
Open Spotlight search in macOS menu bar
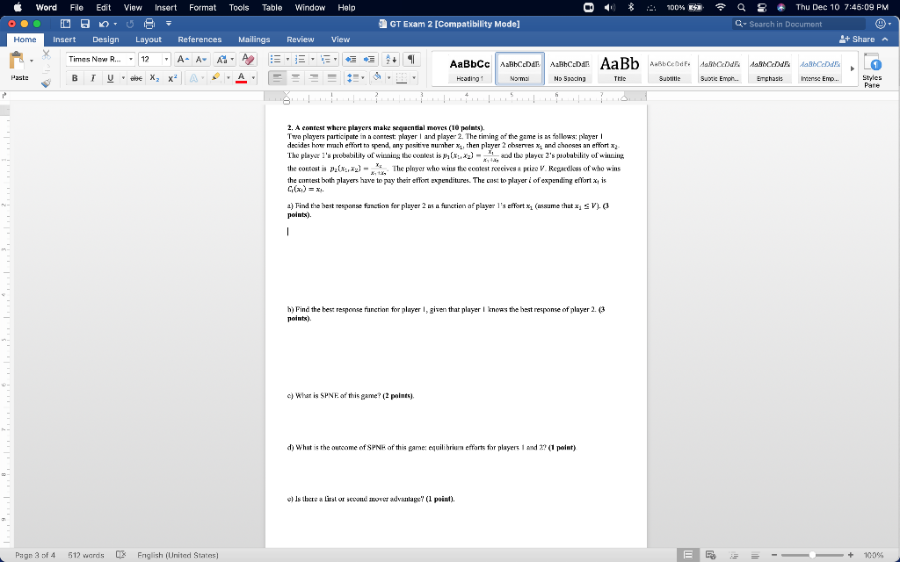(742, 7)
